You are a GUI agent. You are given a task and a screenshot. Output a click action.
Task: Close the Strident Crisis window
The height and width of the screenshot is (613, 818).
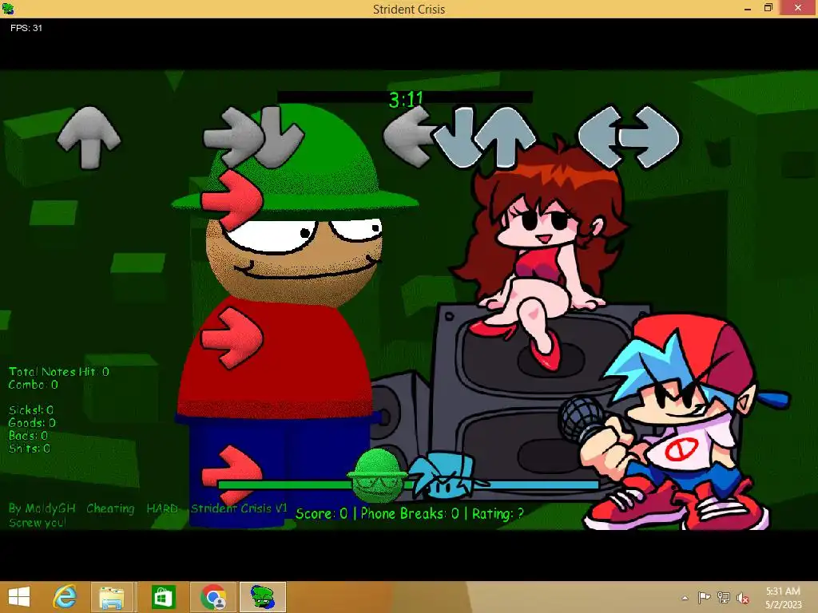click(798, 8)
